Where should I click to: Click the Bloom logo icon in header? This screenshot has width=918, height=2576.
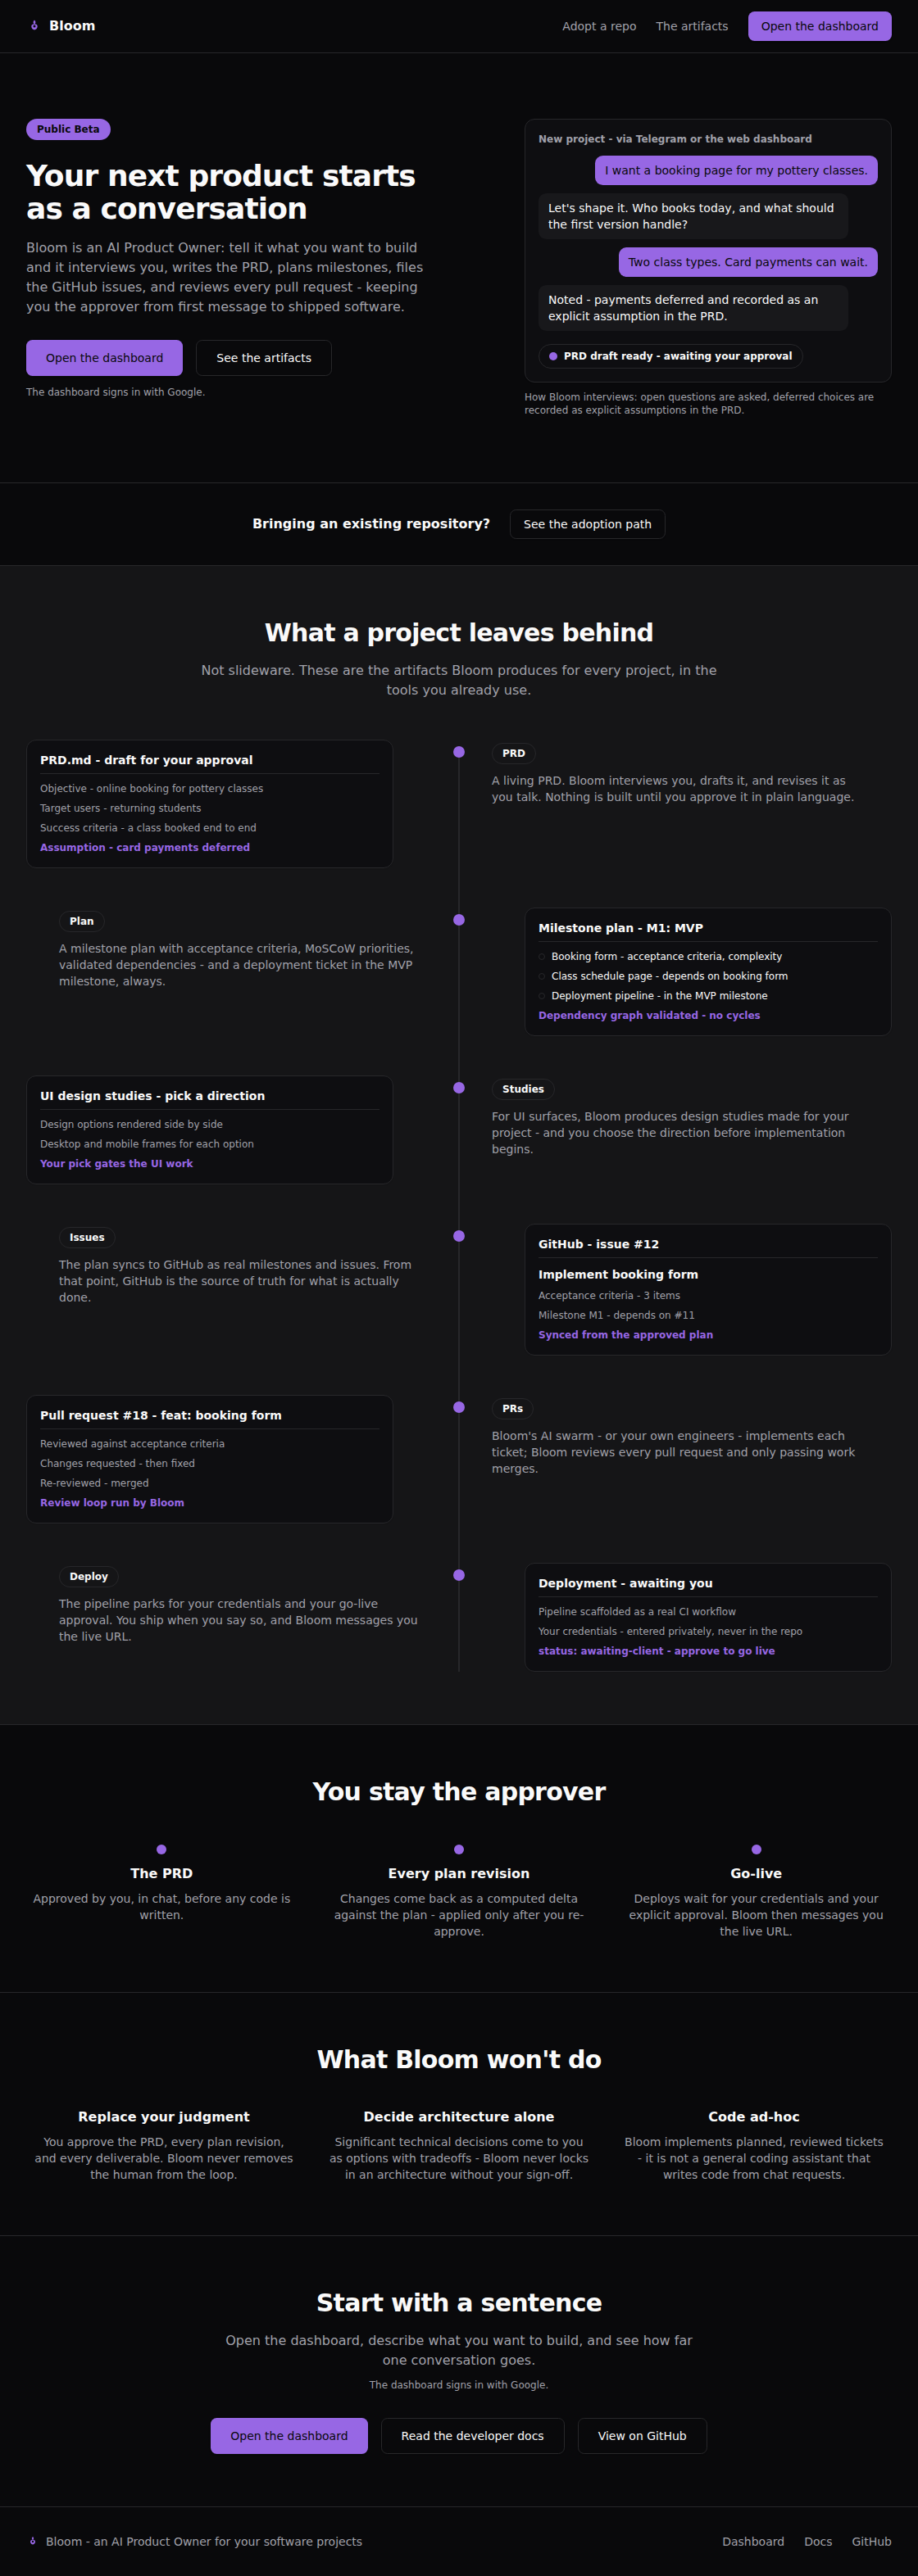(x=34, y=26)
